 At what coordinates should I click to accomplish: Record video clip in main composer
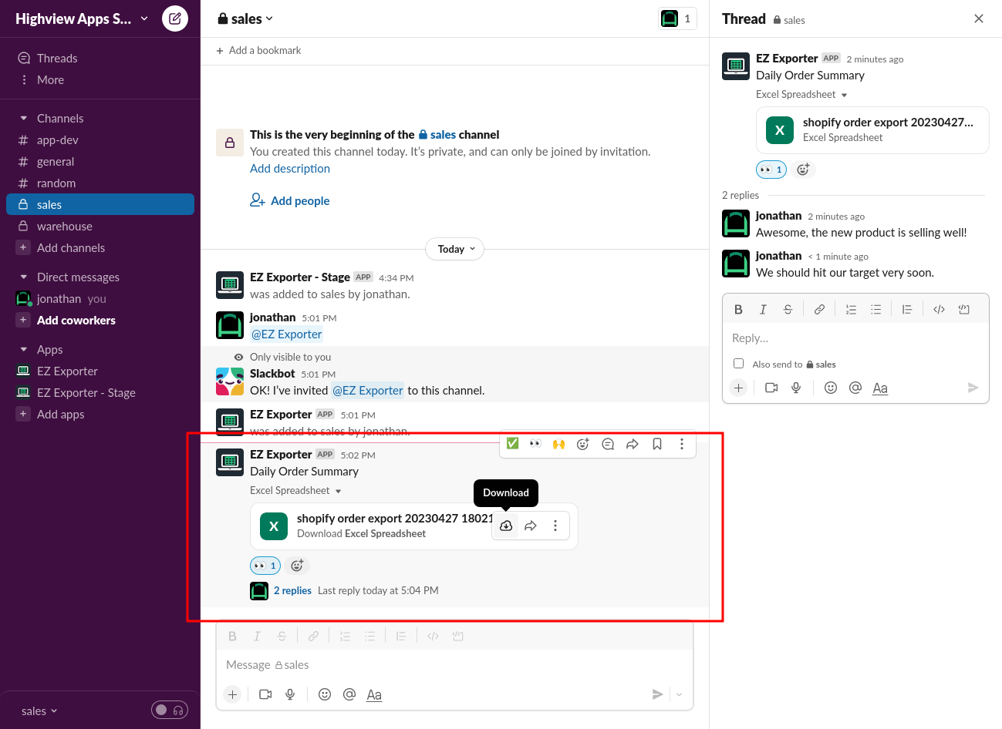click(x=265, y=694)
